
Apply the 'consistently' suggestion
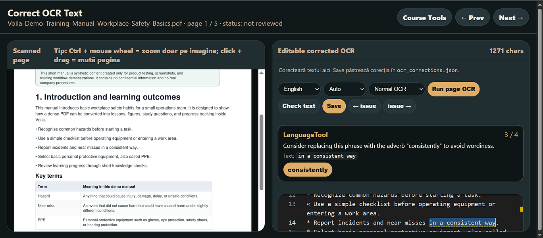pos(308,170)
